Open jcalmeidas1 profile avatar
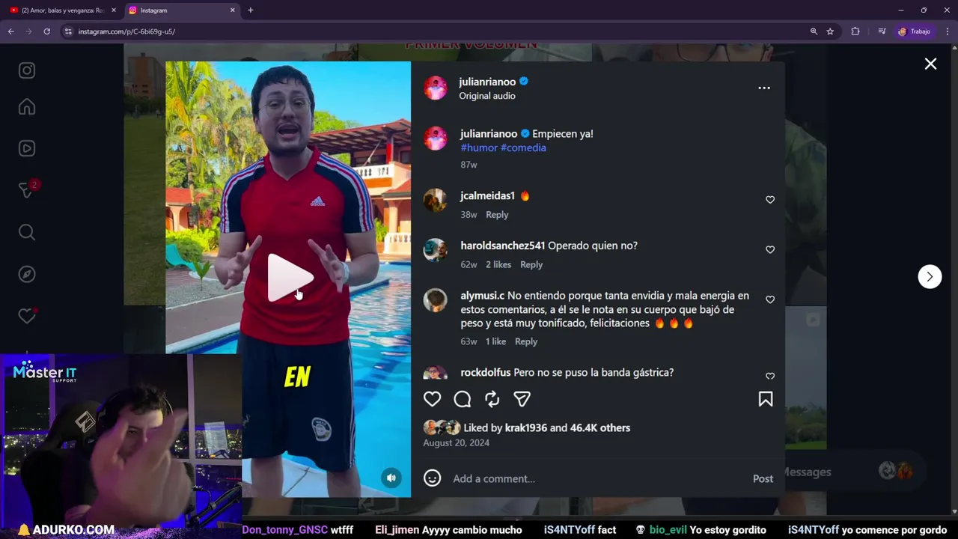958x539 pixels. coord(436,201)
